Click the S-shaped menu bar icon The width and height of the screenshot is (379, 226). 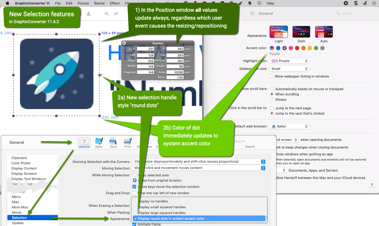(356, 3)
